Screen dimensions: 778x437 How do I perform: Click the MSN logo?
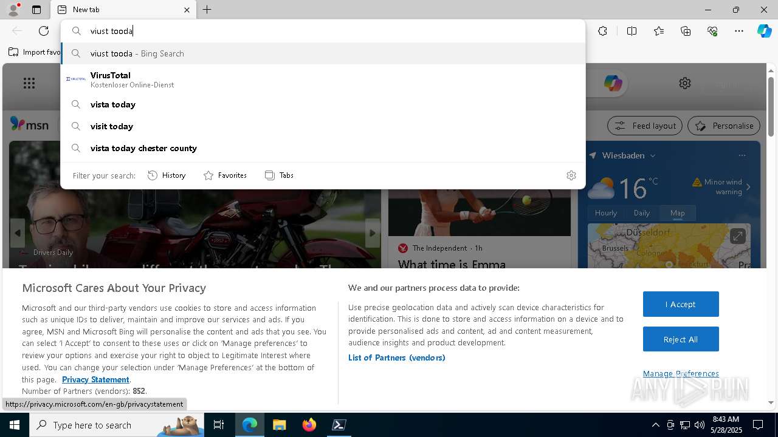(29, 124)
